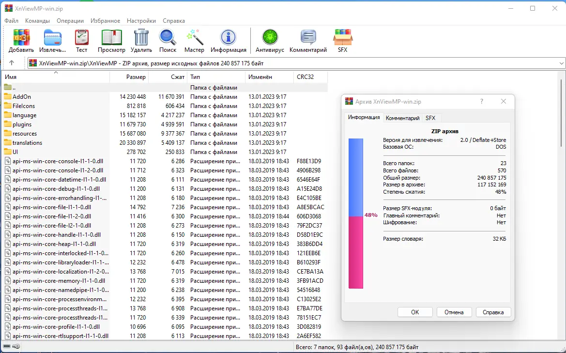The width and height of the screenshot is (566, 353).
Task: Select file api-ms-win-core-profile-l1-1-0.dll
Action: click(x=56, y=327)
